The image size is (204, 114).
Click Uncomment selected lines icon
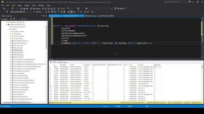[x=81, y=12]
